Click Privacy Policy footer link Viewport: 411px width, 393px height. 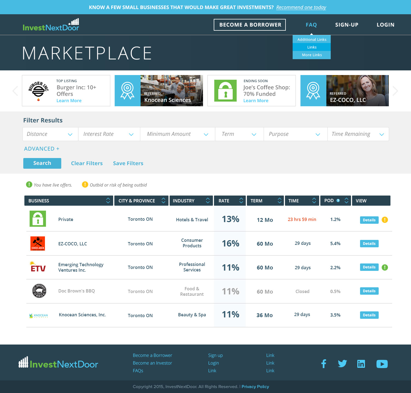point(255,386)
